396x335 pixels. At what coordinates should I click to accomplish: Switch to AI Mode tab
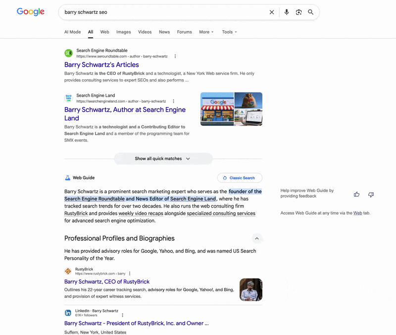(72, 32)
